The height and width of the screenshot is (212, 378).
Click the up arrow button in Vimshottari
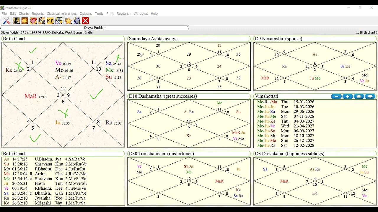(359, 96)
